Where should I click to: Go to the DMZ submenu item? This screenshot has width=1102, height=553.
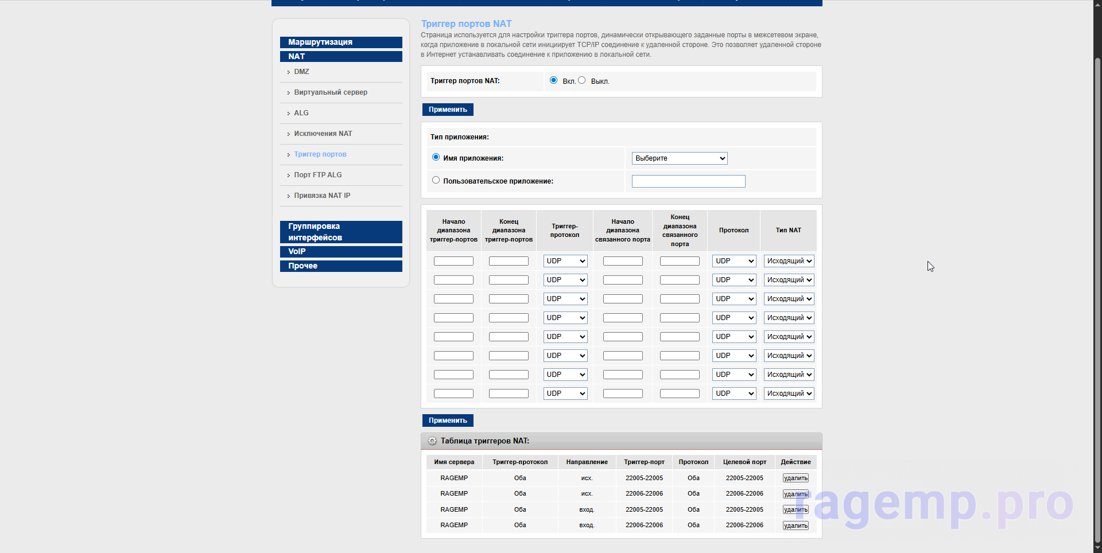coord(301,72)
